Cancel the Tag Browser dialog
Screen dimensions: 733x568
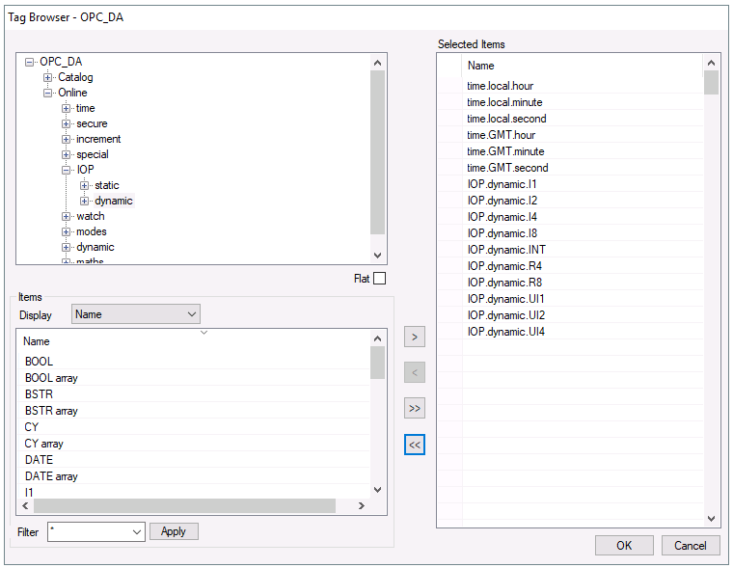click(691, 546)
